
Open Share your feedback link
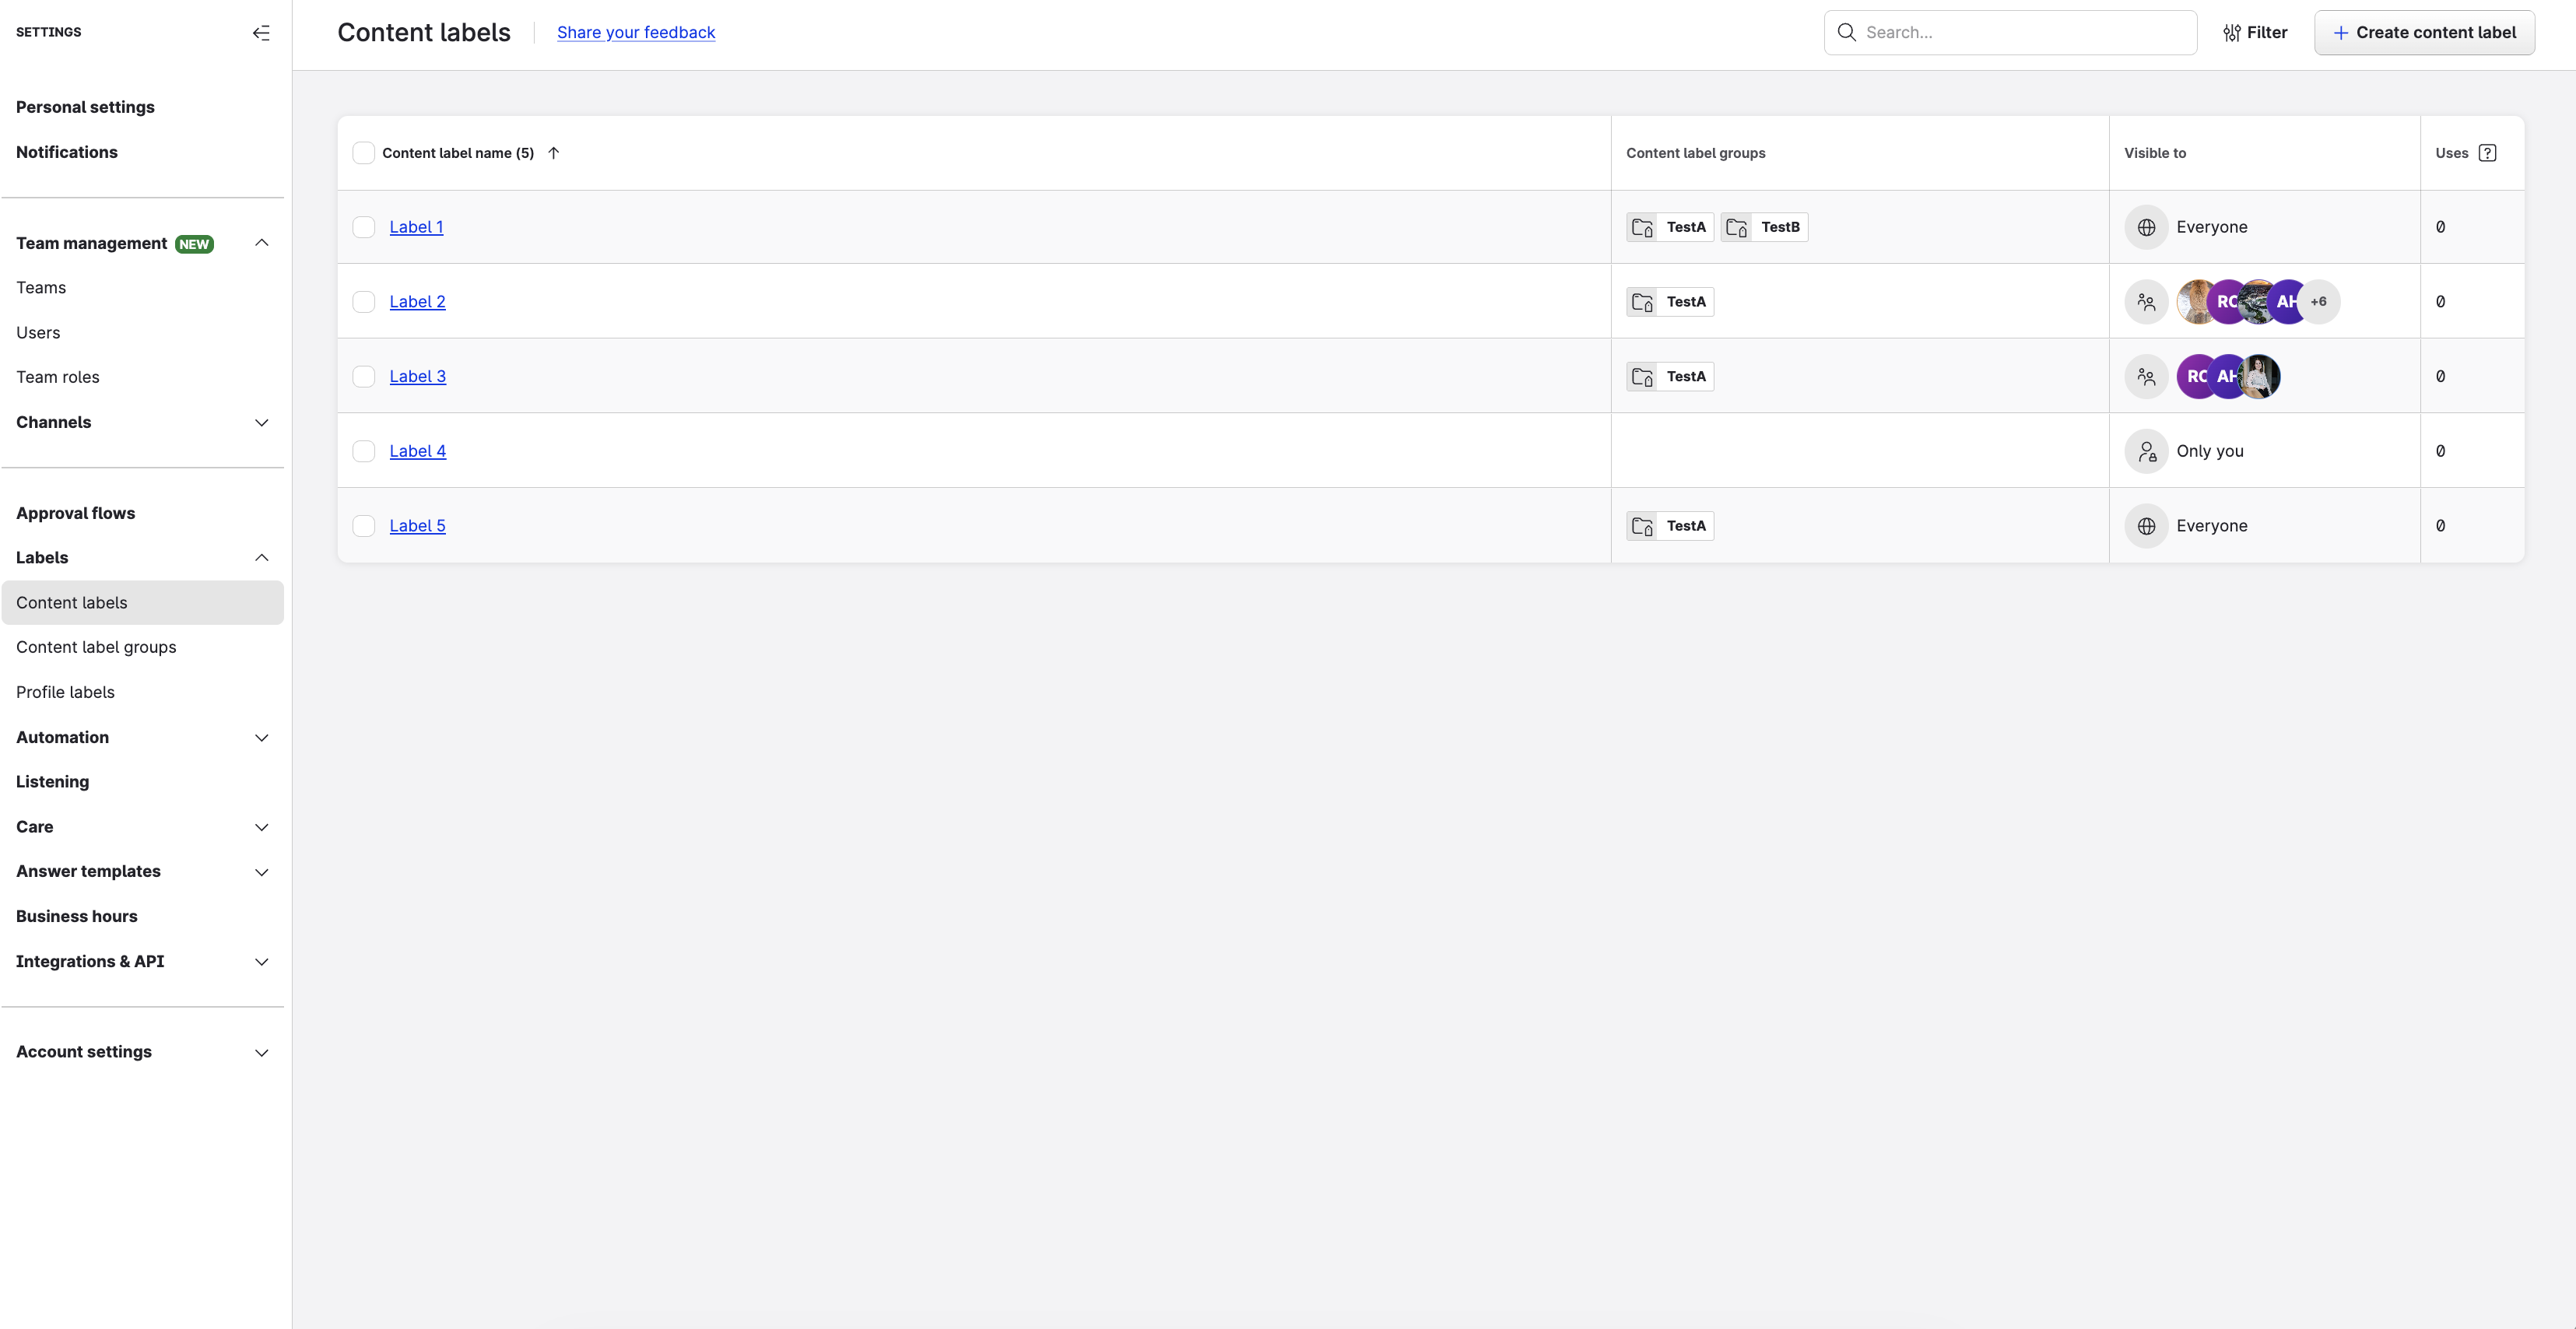click(636, 33)
